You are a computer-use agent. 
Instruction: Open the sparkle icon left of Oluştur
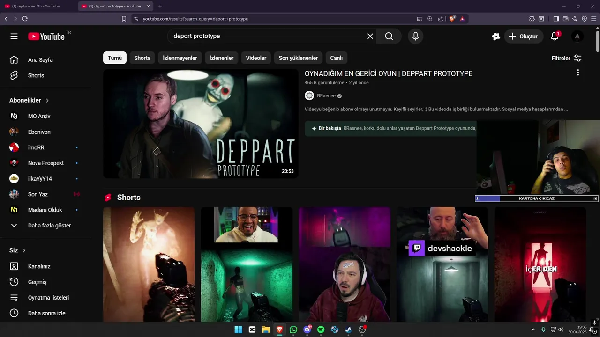(496, 36)
